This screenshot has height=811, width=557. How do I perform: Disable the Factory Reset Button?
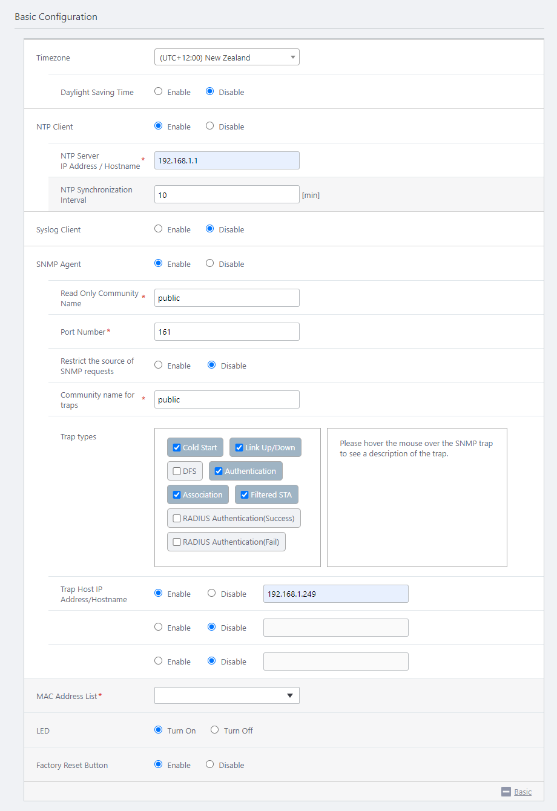click(210, 765)
